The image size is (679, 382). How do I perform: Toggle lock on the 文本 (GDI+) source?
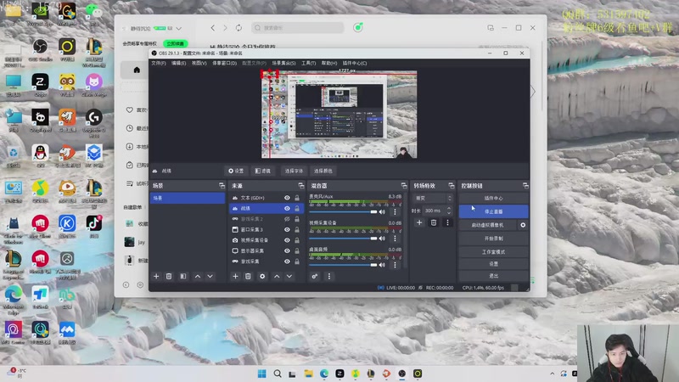tap(297, 198)
